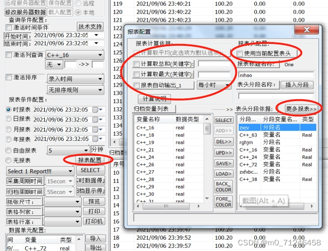Check 激活时间条件 option
This screenshot has width=328, height=251.
click(x=9, y=27)
